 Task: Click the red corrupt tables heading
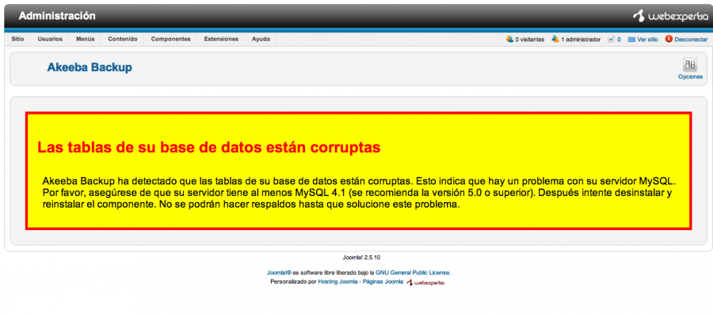click(208, 148)
